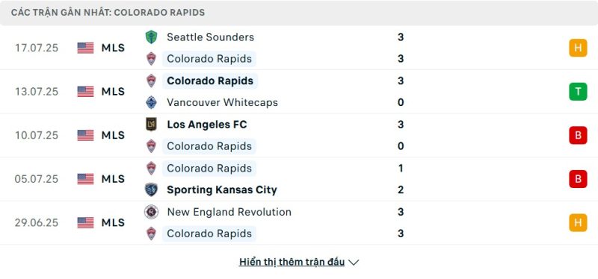Screen dimensions: 598x279
Task: Click the Seattle Sounders team name
Action: pyautogui.click(x=211, y=37)
